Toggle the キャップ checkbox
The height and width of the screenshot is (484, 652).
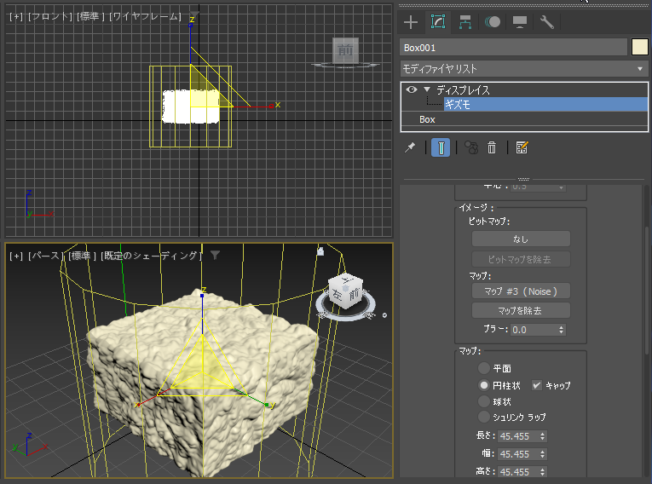click(x=536, y=385)
